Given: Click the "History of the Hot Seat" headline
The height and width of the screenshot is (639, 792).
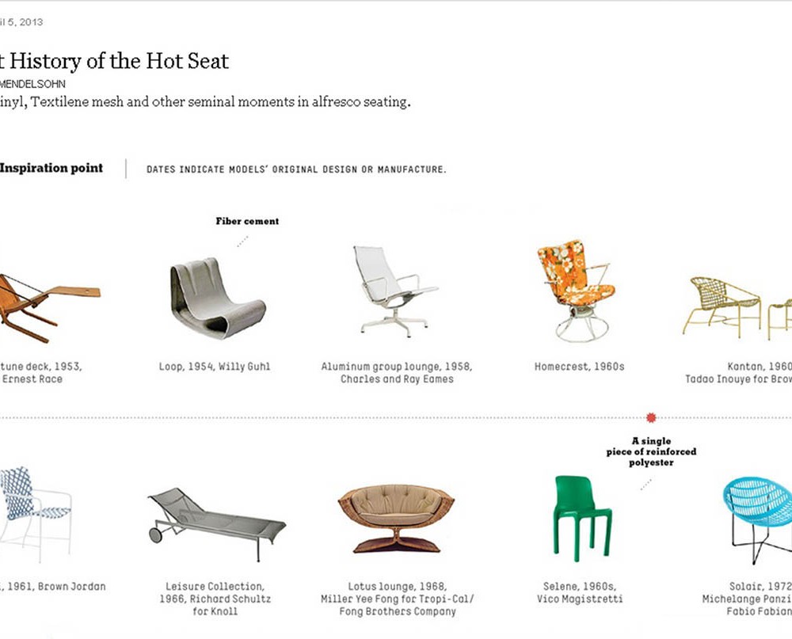Looking at the screenshot, I should point(116,61).
